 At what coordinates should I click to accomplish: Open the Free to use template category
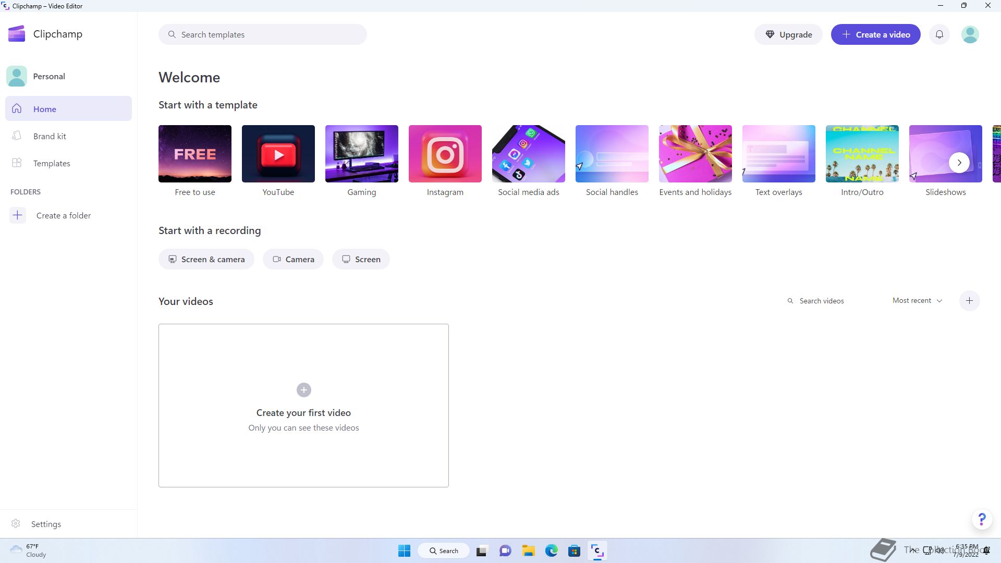[x=195, y=161]
